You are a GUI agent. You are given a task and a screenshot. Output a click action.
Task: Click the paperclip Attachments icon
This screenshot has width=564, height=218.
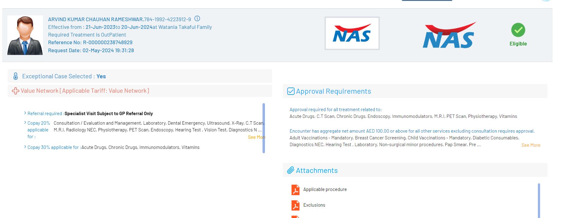click(291, 170)
